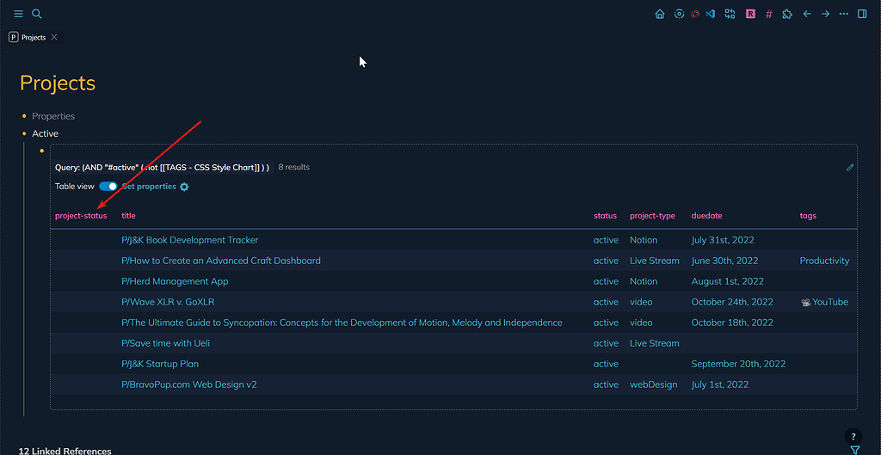Screen dimensions: 881x455
Task: Toggle the right sidebar panel
Action: point(863,14)
